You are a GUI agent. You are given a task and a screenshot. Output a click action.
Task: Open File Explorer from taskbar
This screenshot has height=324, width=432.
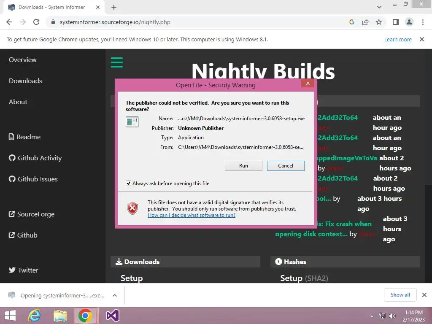tap(60, 316)
